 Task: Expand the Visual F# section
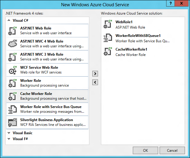9,139
